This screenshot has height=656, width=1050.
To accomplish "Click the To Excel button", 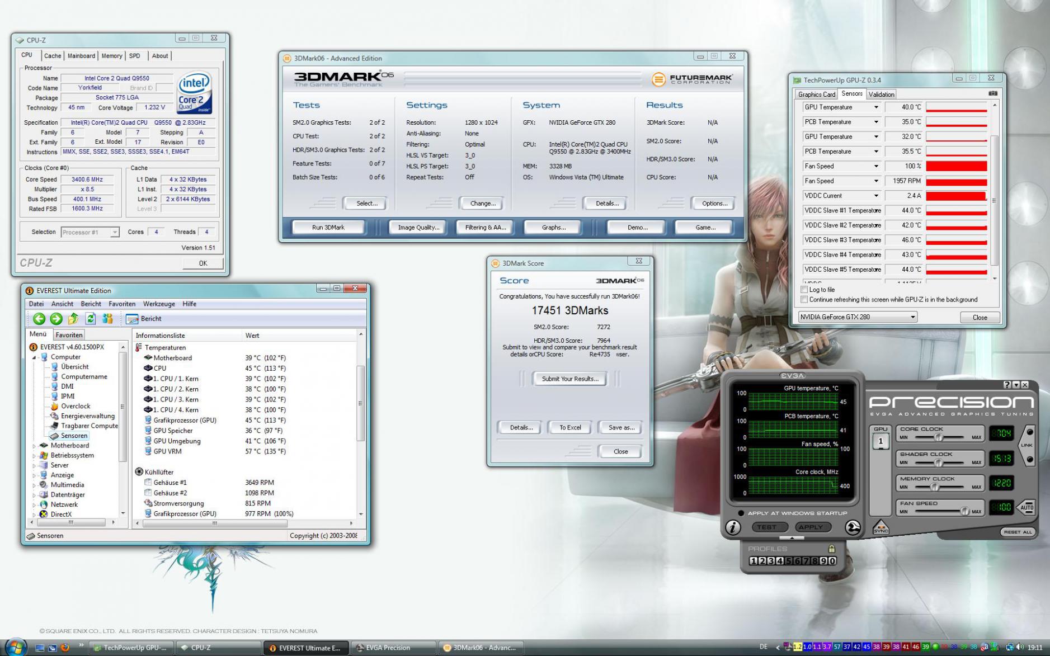I will (570, 427).
